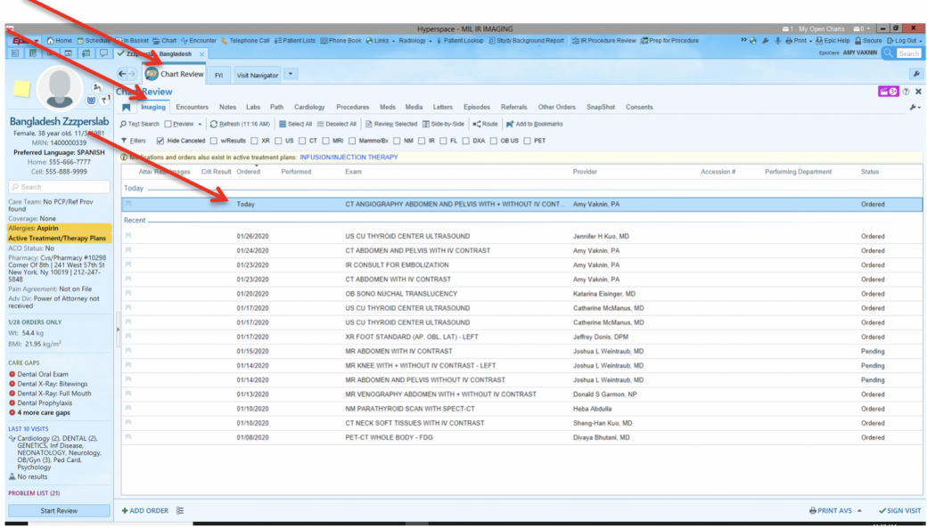
Task: Click the help question mark icon
Action: click(906, 92)
